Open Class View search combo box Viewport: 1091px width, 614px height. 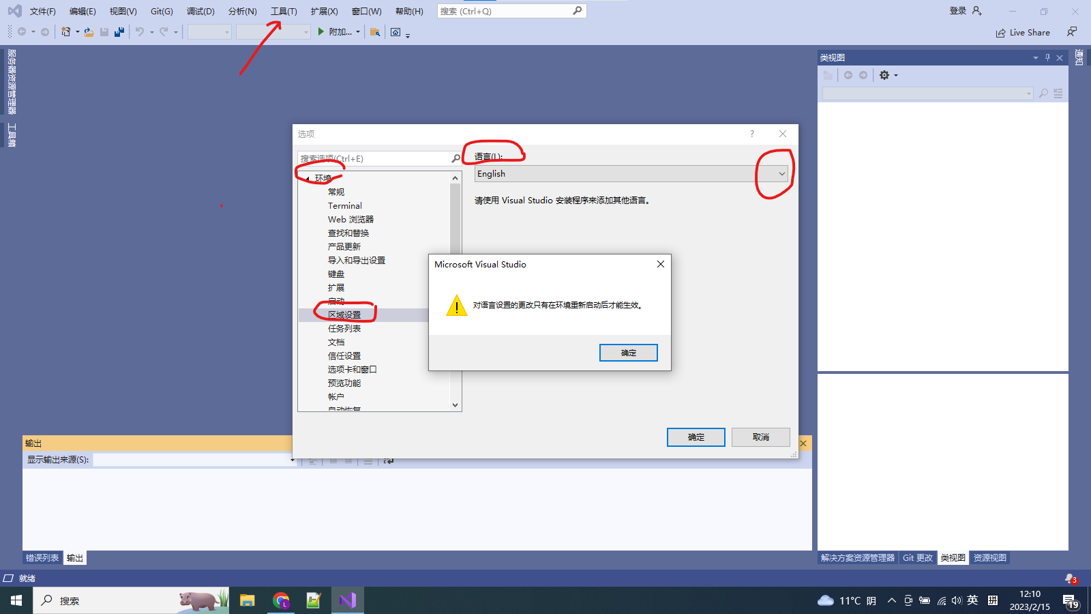click(927, 93)
